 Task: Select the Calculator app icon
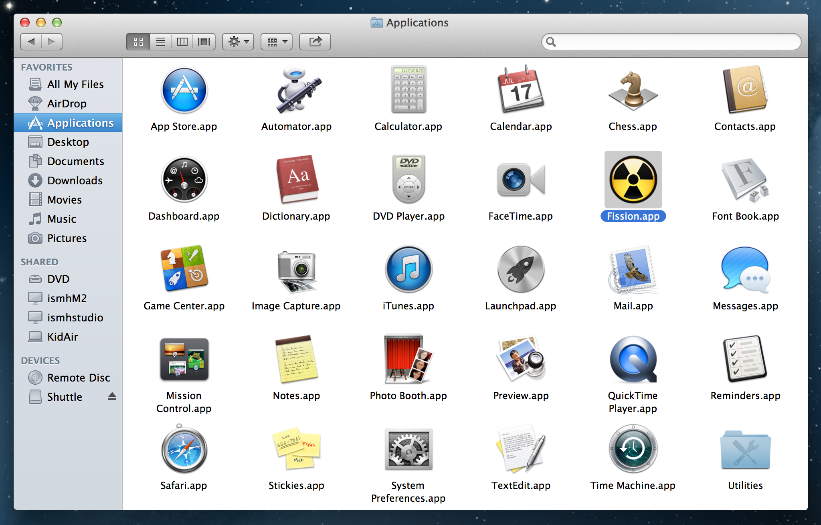[x=408, y=90]
